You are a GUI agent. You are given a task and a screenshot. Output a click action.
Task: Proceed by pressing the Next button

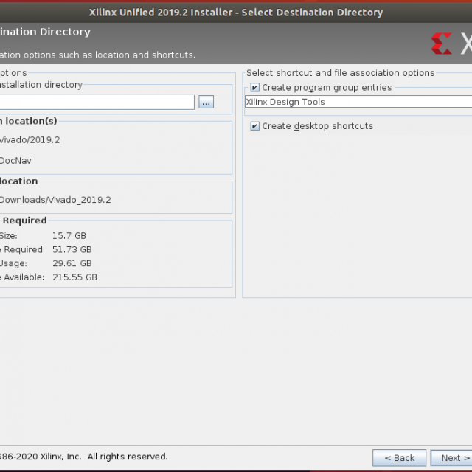pyautogui.click(x=451, y=458)
